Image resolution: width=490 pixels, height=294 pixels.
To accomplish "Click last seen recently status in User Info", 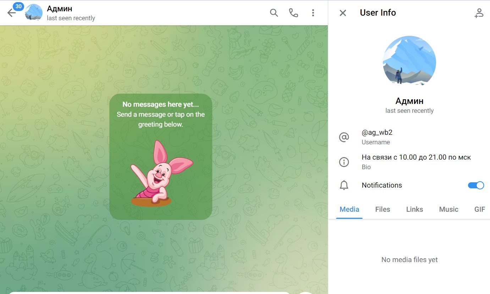I will click(x=409, y=111).
